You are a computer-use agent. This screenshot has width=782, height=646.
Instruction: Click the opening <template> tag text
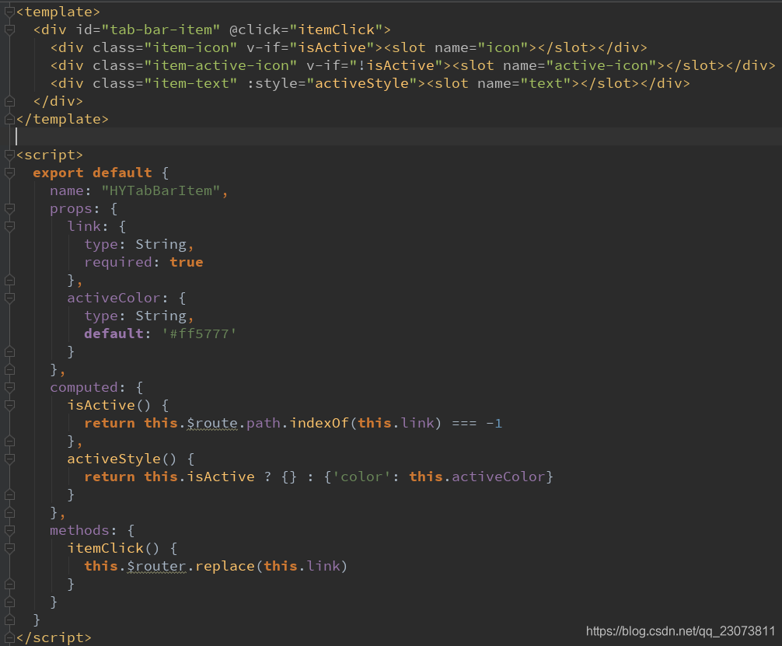point(58,12)
